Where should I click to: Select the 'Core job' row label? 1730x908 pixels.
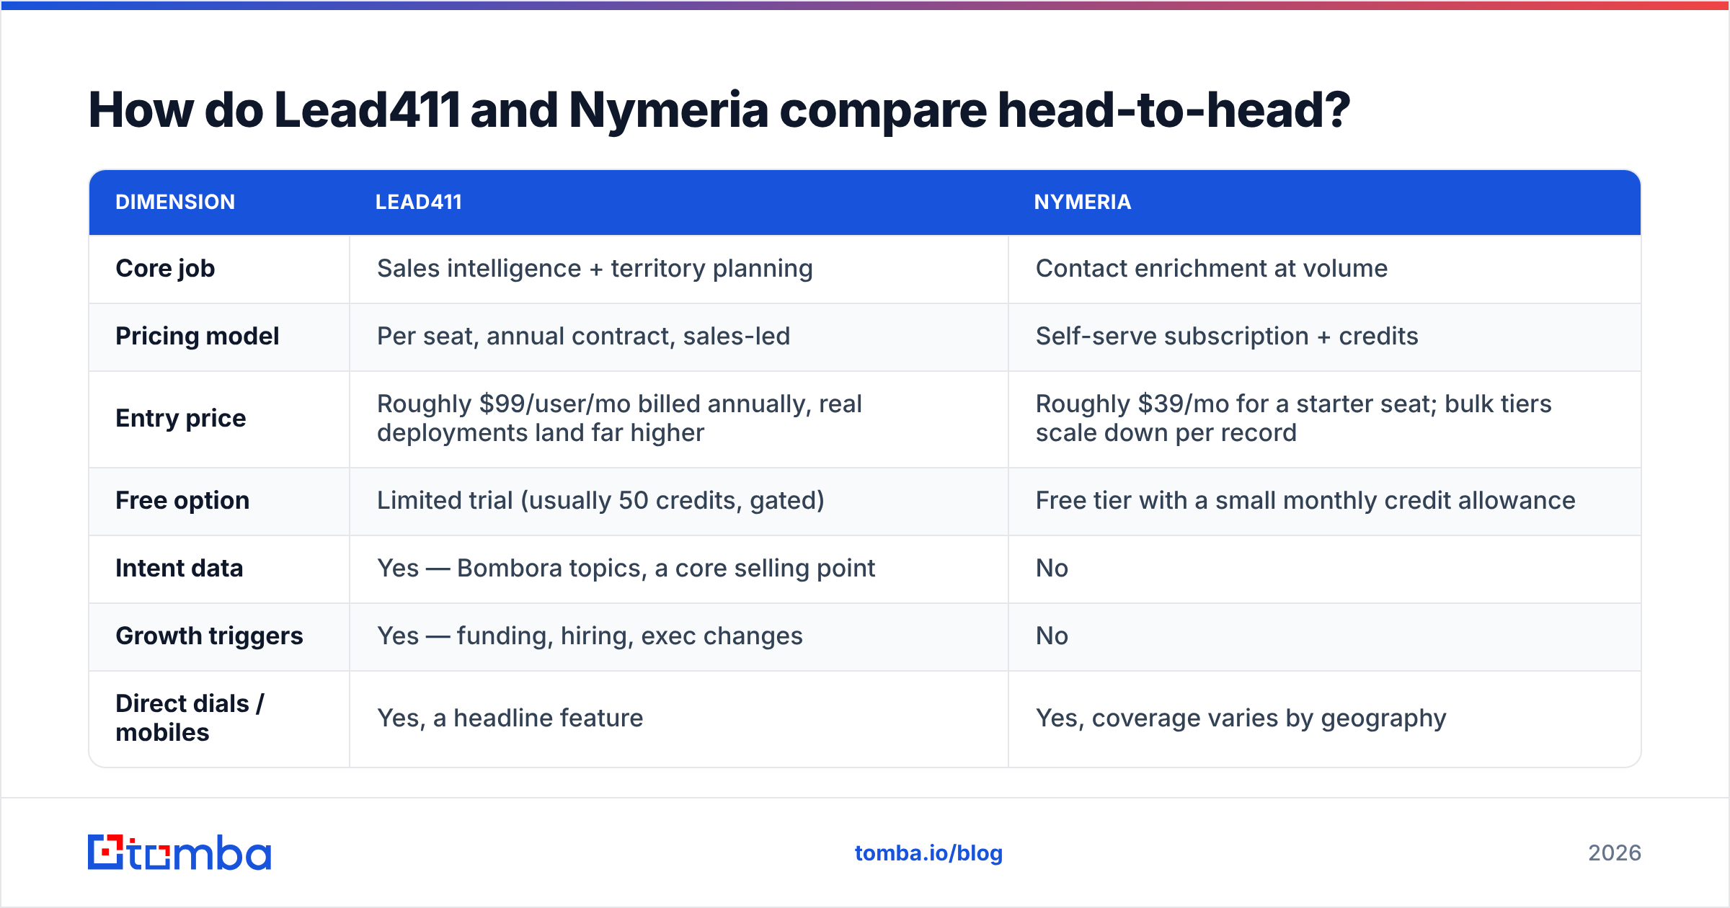(x=165, y=269)
